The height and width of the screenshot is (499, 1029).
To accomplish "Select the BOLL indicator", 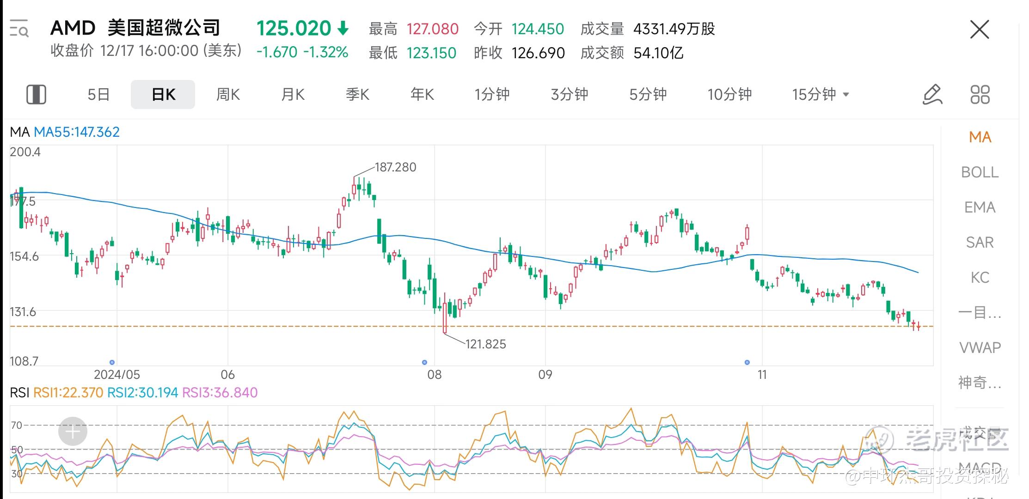I will [980, 172].
